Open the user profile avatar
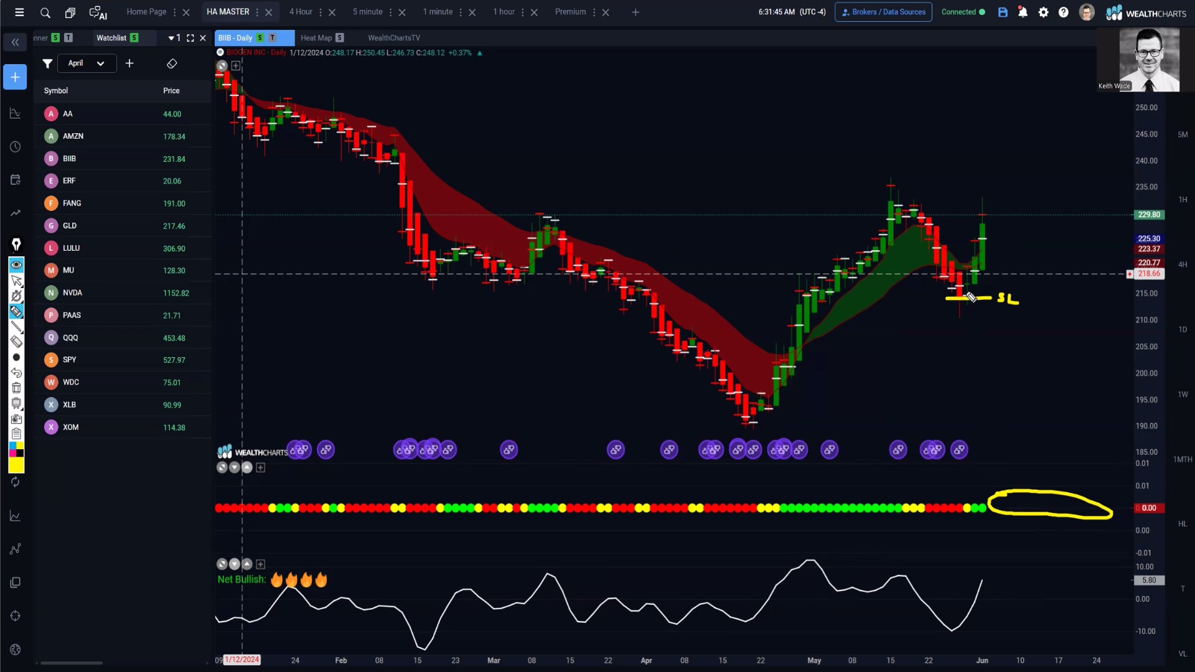1195x672 pixels. (1087, 12)
